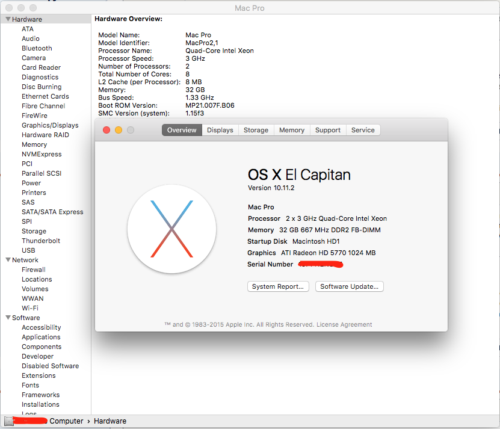Select SPI in the sidebar
Viewport: 500px width, 429px height.
coord(27,221)
